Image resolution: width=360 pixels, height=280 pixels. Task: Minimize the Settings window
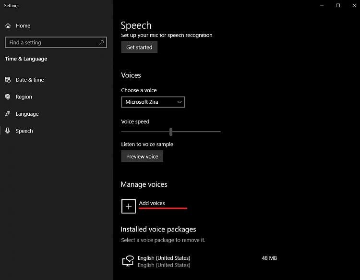(322, 5)
